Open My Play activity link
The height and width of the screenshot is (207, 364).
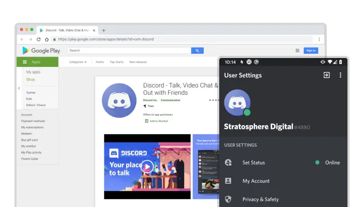[x=31, y=153]
